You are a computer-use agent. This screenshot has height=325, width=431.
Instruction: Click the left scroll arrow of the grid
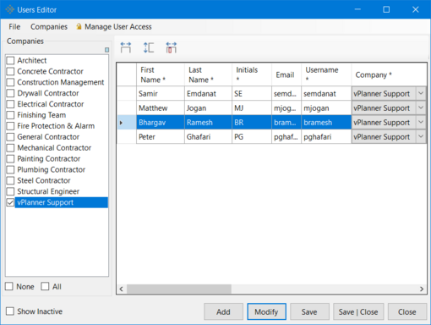[x=121, y=289]
